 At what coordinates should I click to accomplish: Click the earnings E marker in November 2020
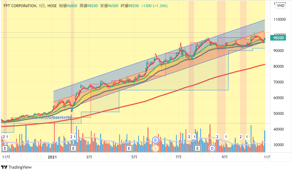click(x=5, y=148)
